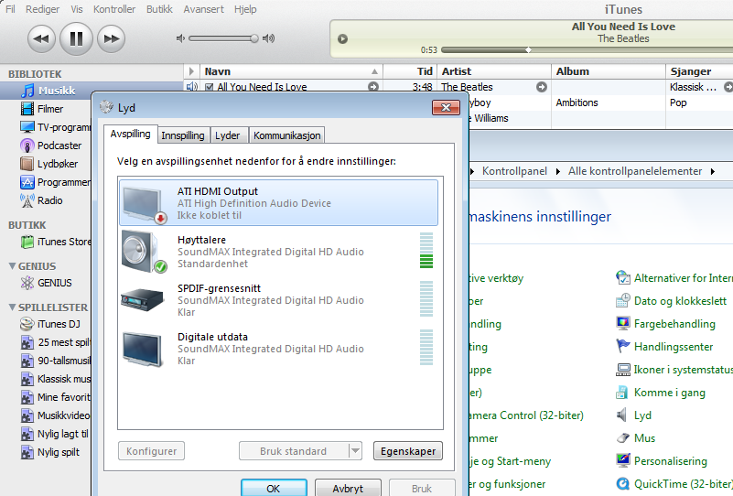Screen dimensions: 733x496
Task: Select the Digitale utdata device
Action: (x=279, y=349)
